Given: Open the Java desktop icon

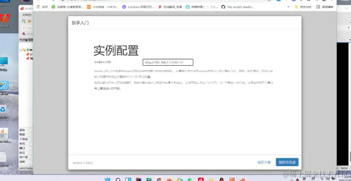Looking at the screenshot, I should [4, 136].
